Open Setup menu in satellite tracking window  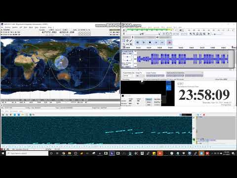(x=36, y=27)
